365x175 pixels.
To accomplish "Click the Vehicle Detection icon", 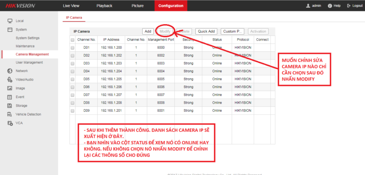I will 10,115.
